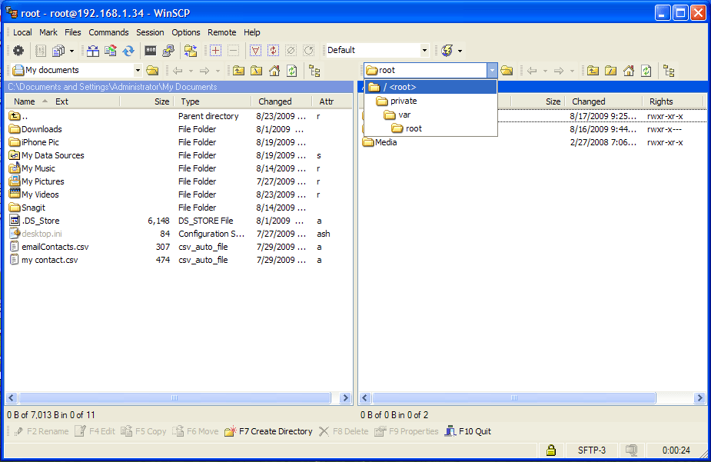Click the remote Parent Directory icon
The height and width of the screenshot is (462, 711).
(593, 70)
